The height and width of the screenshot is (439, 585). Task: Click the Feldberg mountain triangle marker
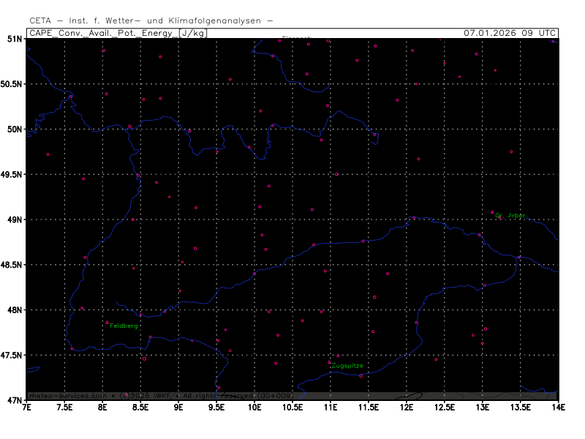tap(107, 322)
